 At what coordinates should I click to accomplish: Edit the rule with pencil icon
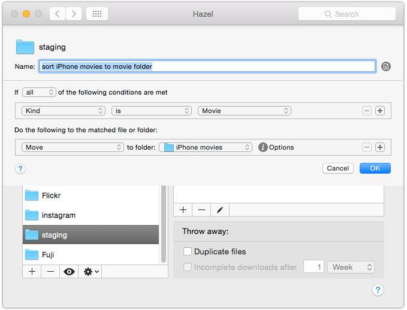point(220,209)
